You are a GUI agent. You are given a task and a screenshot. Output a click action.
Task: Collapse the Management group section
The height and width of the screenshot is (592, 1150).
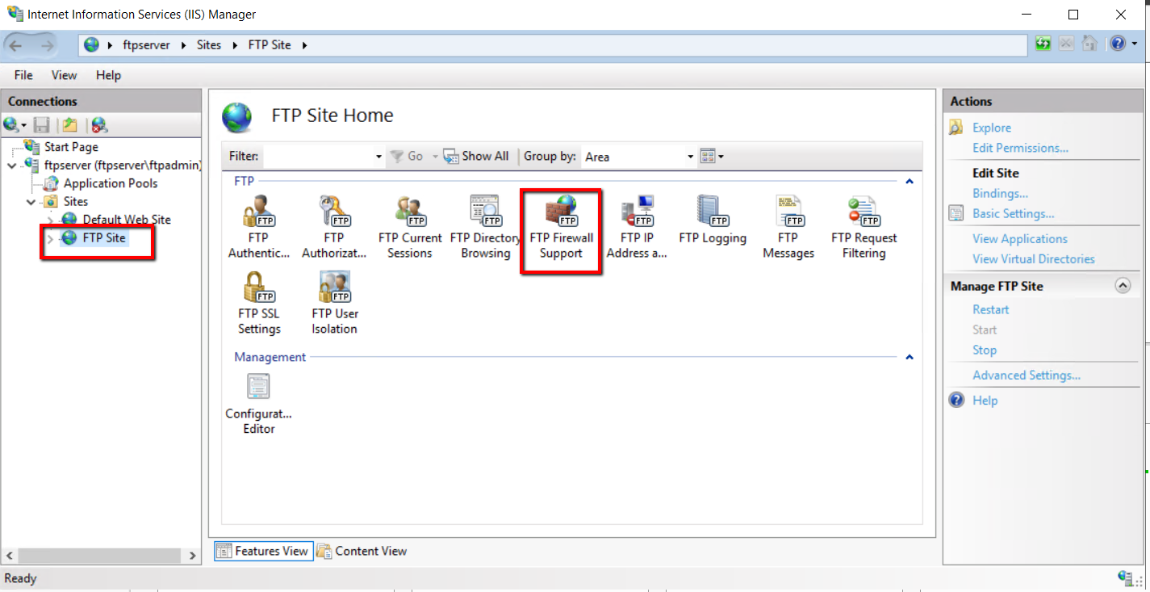(910, 357)
